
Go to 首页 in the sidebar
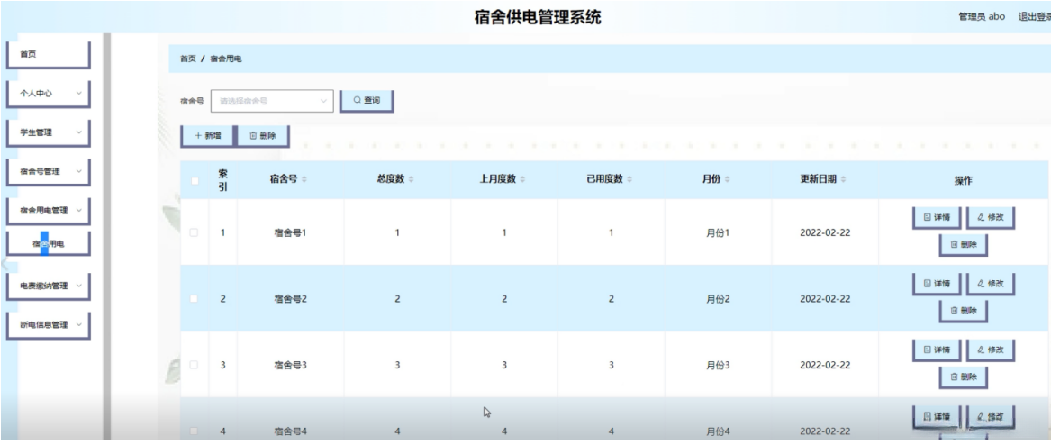pos(49,55)
